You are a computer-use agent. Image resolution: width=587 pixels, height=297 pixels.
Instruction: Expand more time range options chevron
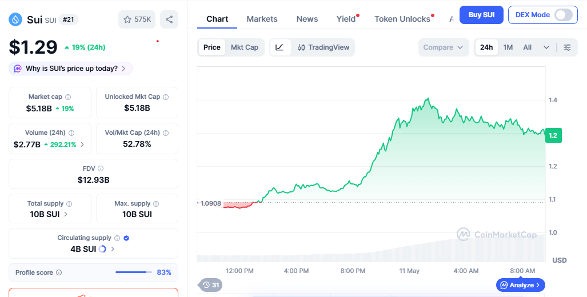tap(546, 47)
